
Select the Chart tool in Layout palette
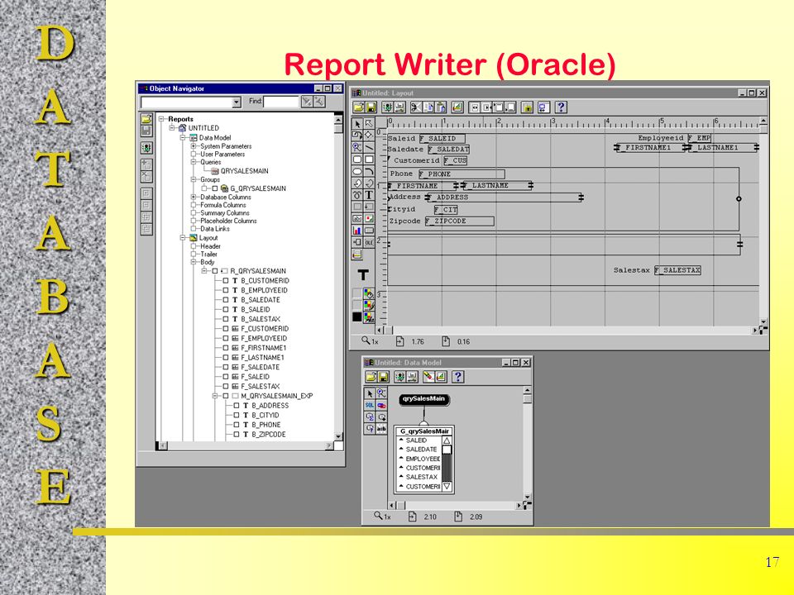357,231
